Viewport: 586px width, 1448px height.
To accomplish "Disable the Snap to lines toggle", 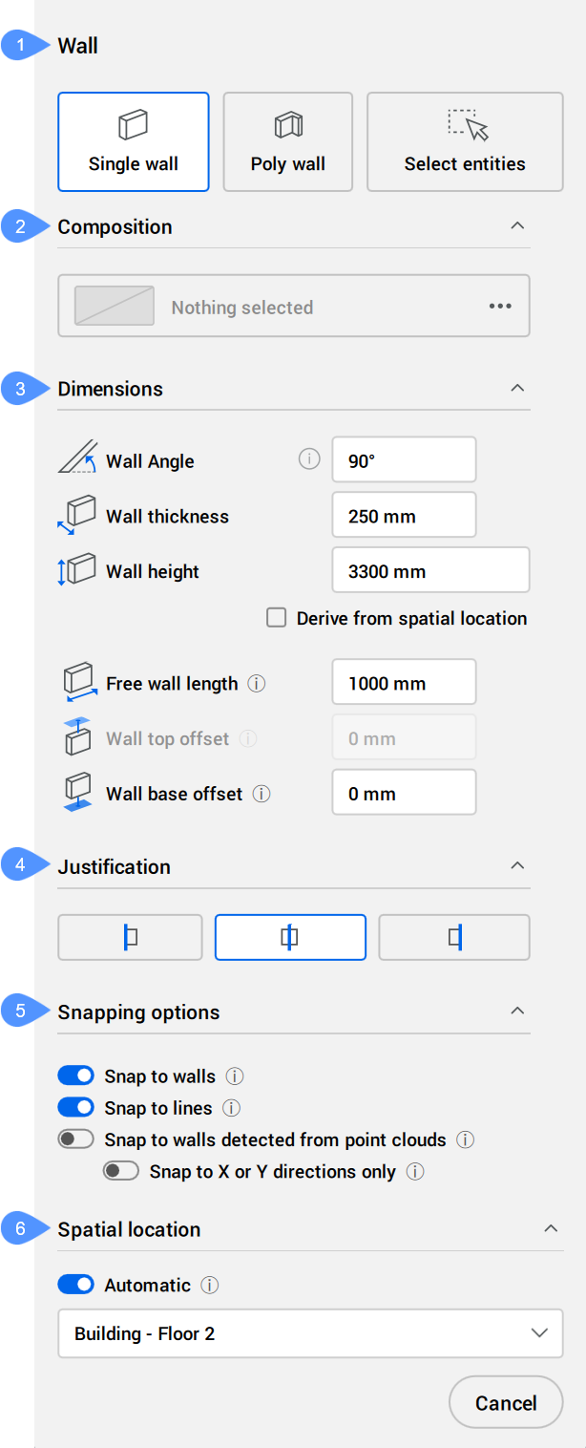I will point(76,1108).
